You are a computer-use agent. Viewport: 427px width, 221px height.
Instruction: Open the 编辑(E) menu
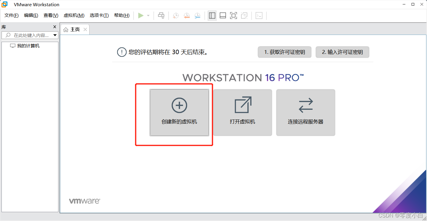point(31,15)
